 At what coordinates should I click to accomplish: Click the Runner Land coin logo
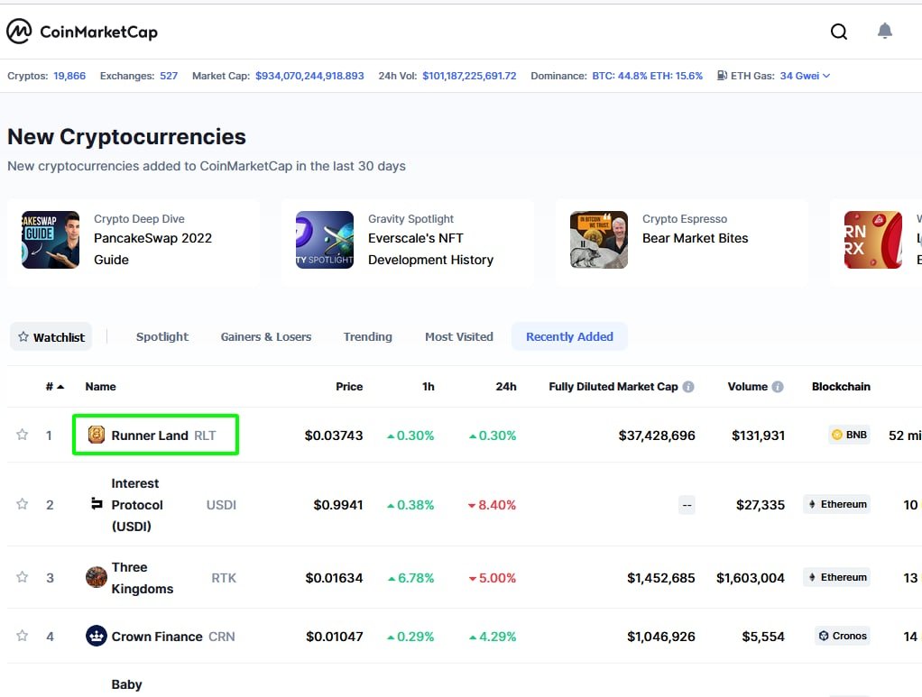click(94, 435)
